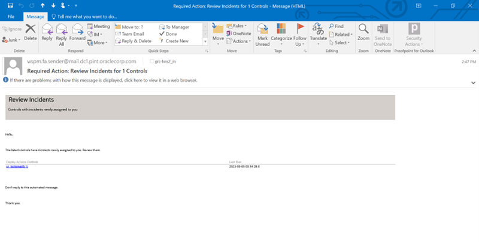Click the Last Run column header

tap(235, 162)
